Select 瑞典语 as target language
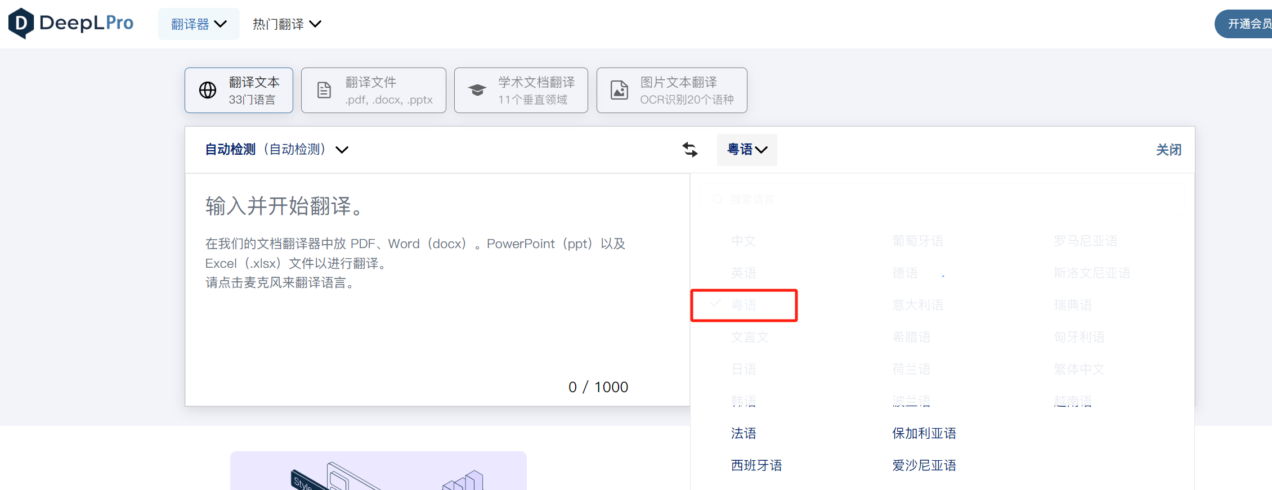 (x=1073, y=305)
